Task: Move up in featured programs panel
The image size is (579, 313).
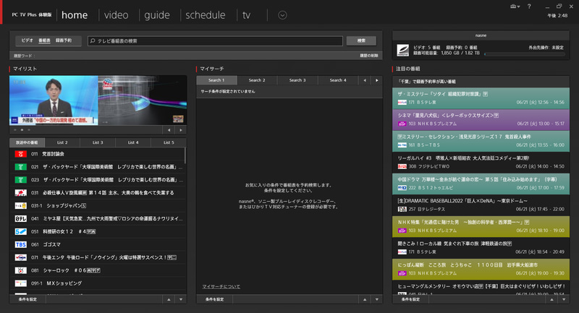Action: coord(551,299)
